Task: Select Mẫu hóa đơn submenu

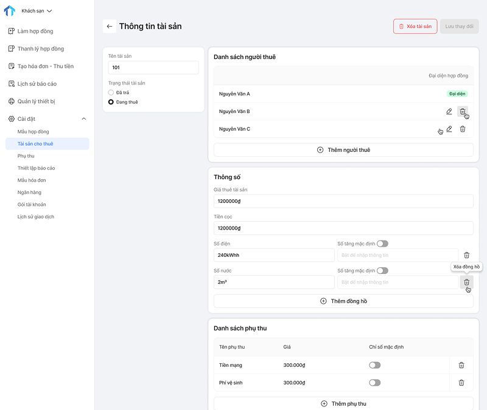Action: [32, 180]
